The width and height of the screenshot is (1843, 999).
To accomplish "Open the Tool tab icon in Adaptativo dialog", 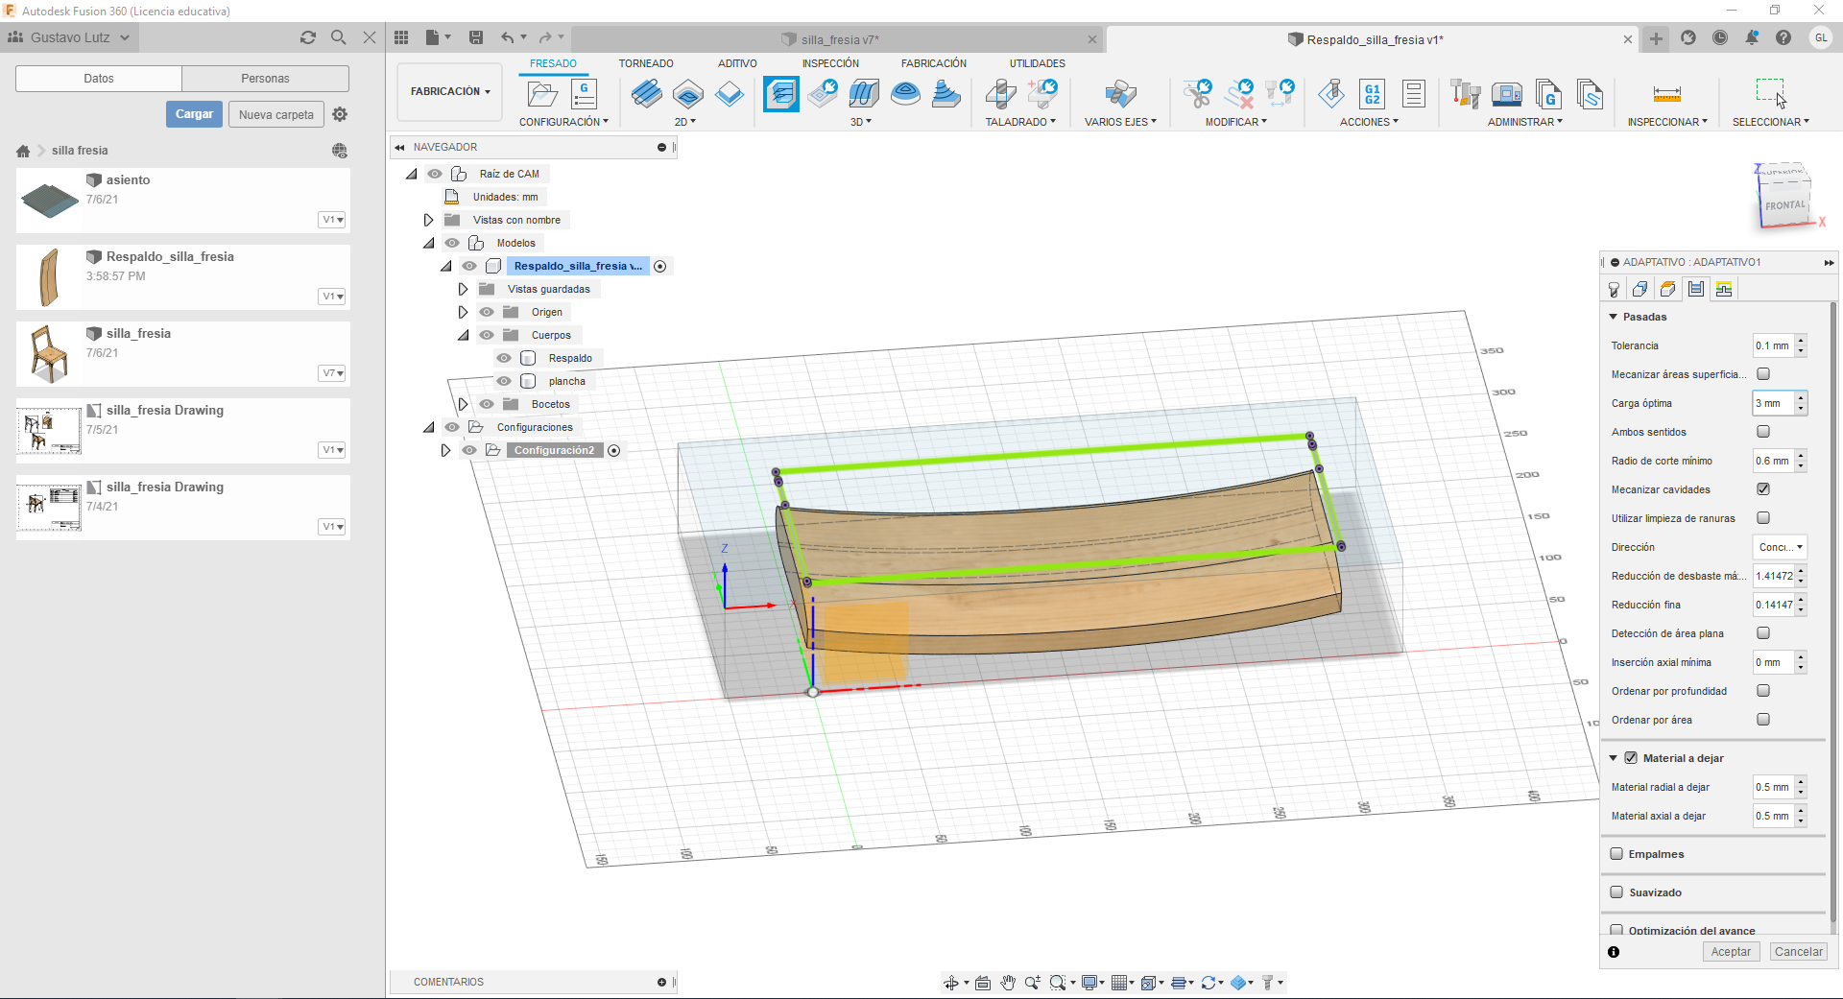I will tap(1615, 290).
